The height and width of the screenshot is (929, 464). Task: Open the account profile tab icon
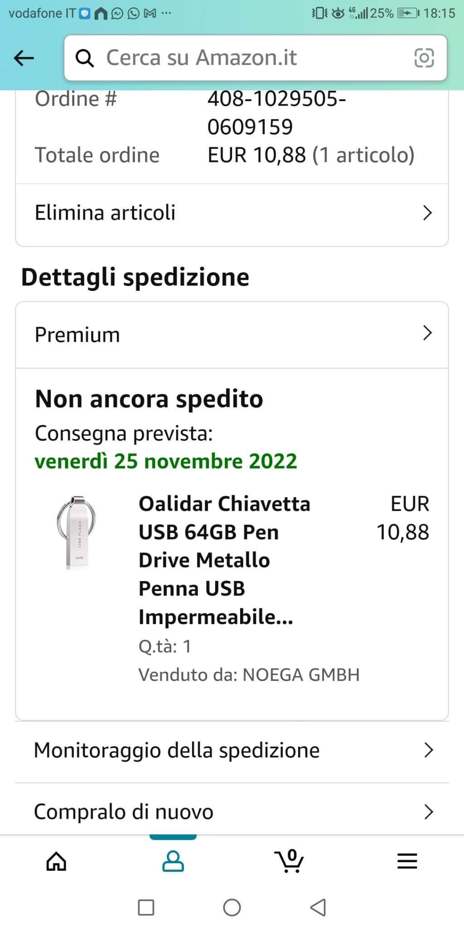click(x=173, y=861)
